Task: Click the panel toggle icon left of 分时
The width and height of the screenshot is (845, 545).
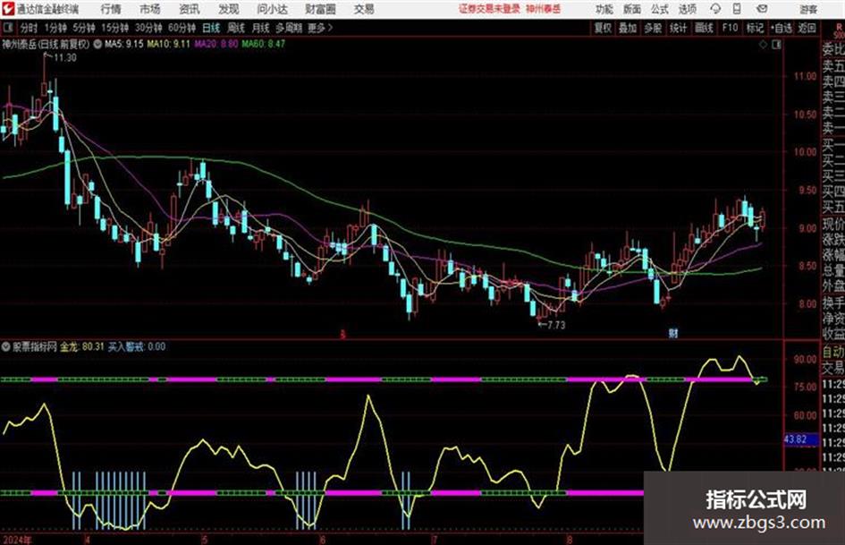Action: 8,28
